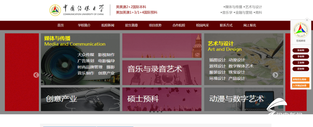Click 电影编导 in media tile
This screenshot has height=127, width=313.
tap(106, 61)
